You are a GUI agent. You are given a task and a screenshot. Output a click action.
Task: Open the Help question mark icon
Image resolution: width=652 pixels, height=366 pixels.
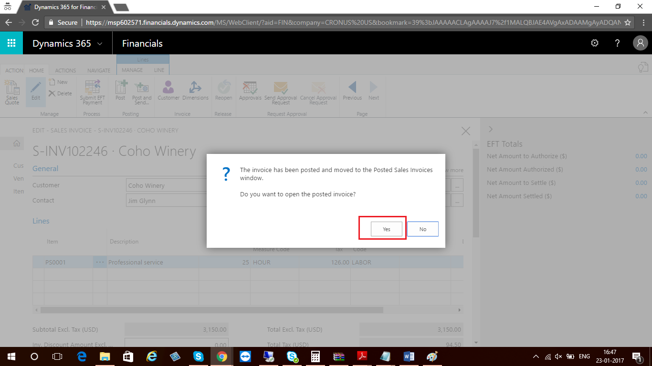617,43
